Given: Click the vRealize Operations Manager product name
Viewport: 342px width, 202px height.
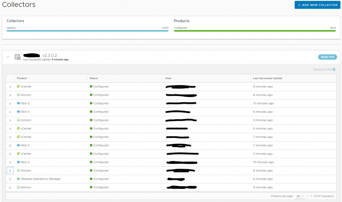Looking at the screenshot, I should tap(40, 179).
